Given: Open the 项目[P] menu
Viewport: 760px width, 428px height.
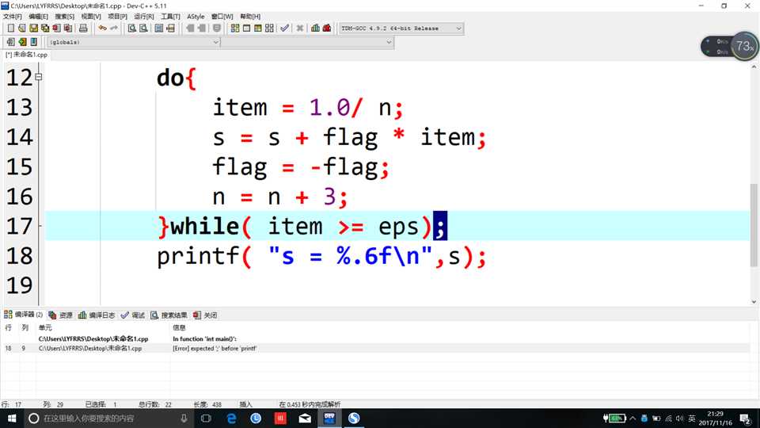Looking at the screenshot, I should tap(117, 17).
